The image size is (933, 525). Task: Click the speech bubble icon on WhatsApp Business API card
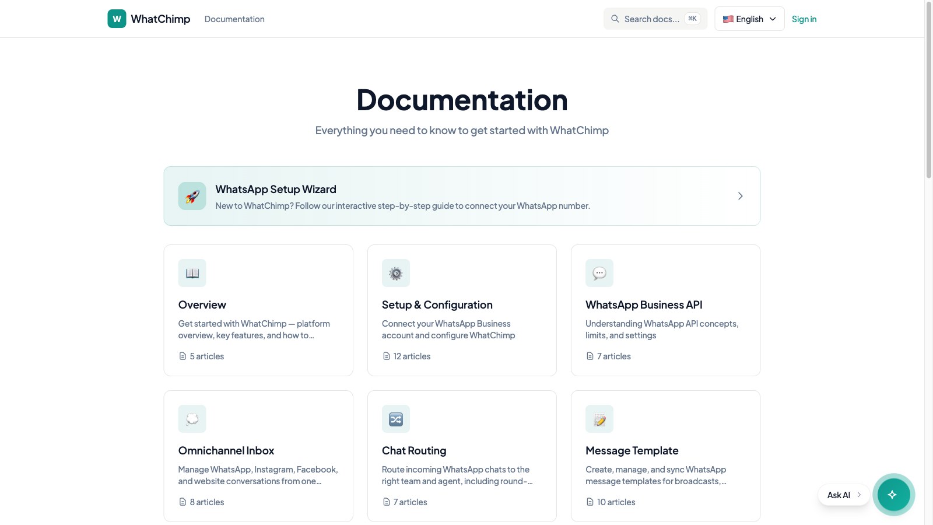(599, 273)
